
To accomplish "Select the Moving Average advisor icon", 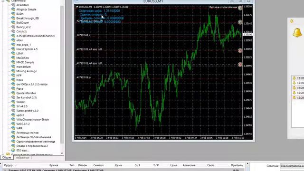I will [x=13, y=71].
